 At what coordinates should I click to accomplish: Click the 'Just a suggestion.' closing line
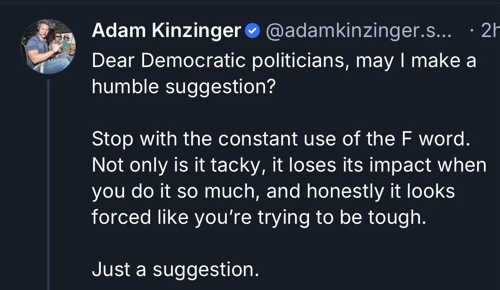(175, 270)
